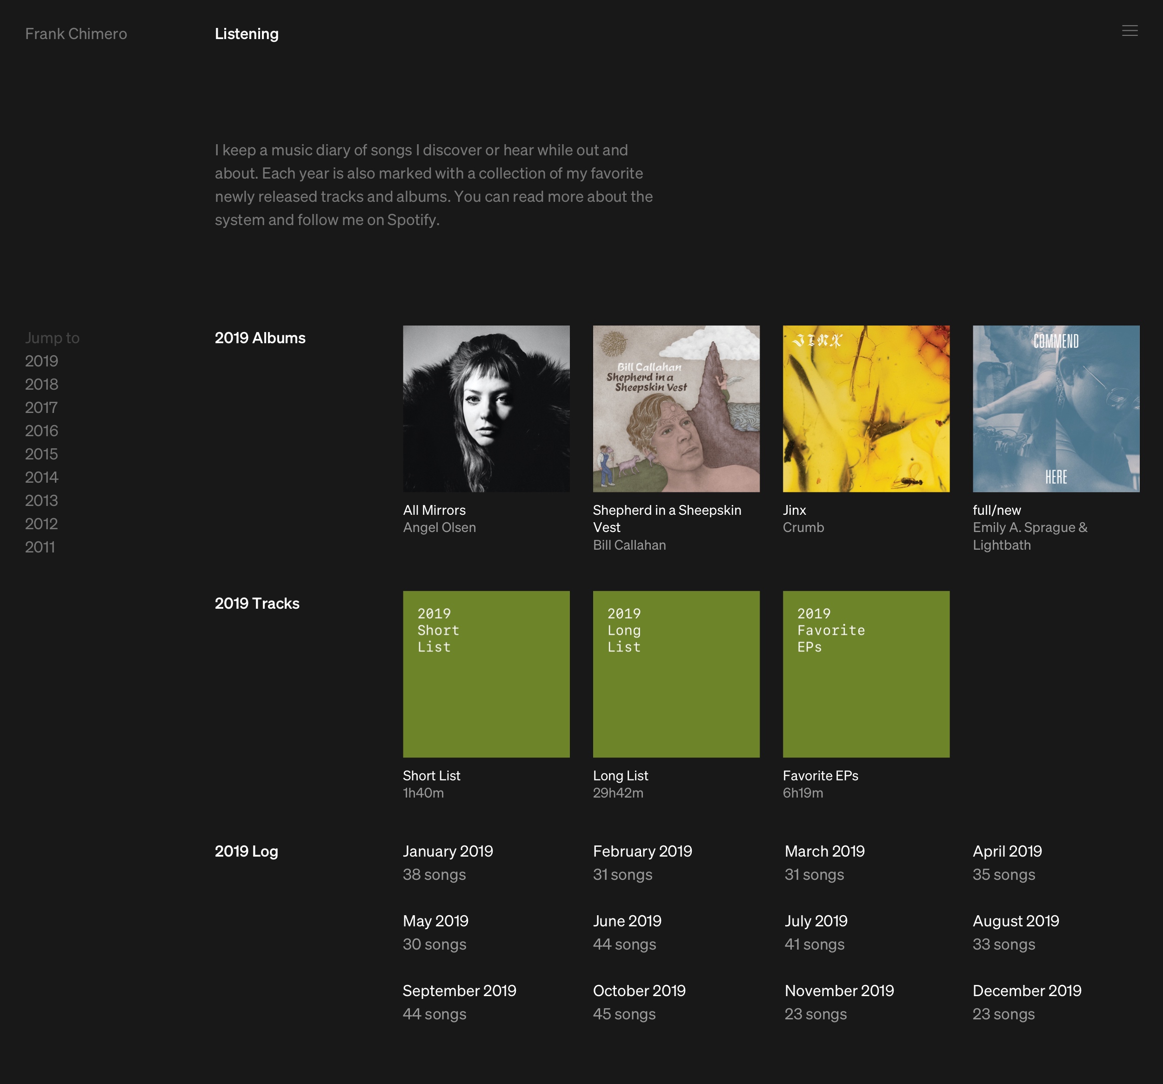Open the January 2019 log
Viewport: 1163px width, 1084px height.
coord(448,851)
